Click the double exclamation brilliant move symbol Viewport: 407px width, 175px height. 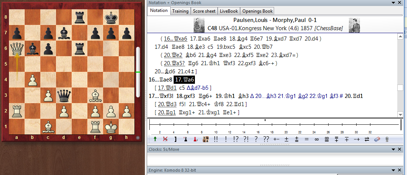216,139
